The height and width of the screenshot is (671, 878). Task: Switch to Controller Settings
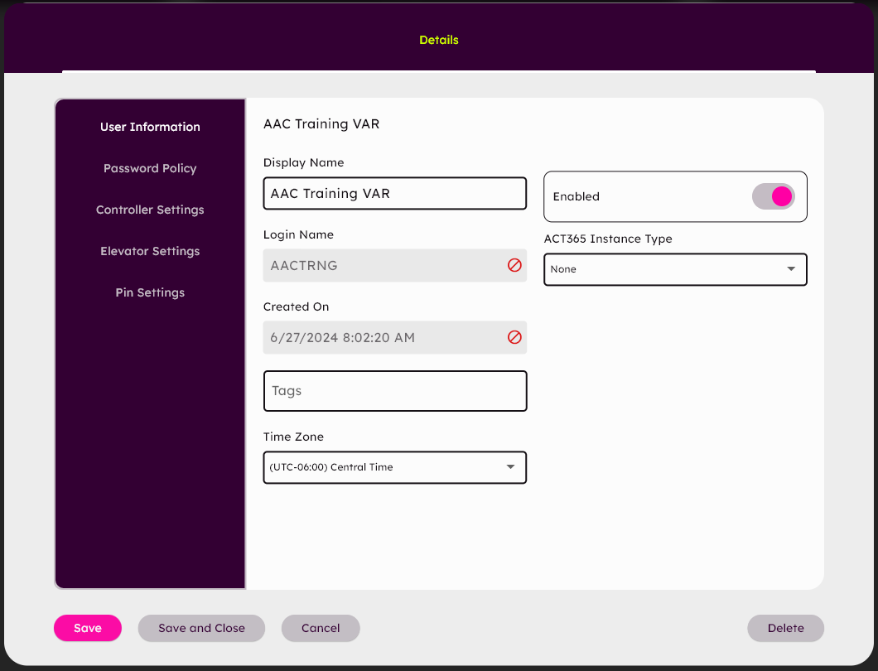coord(150,210)
